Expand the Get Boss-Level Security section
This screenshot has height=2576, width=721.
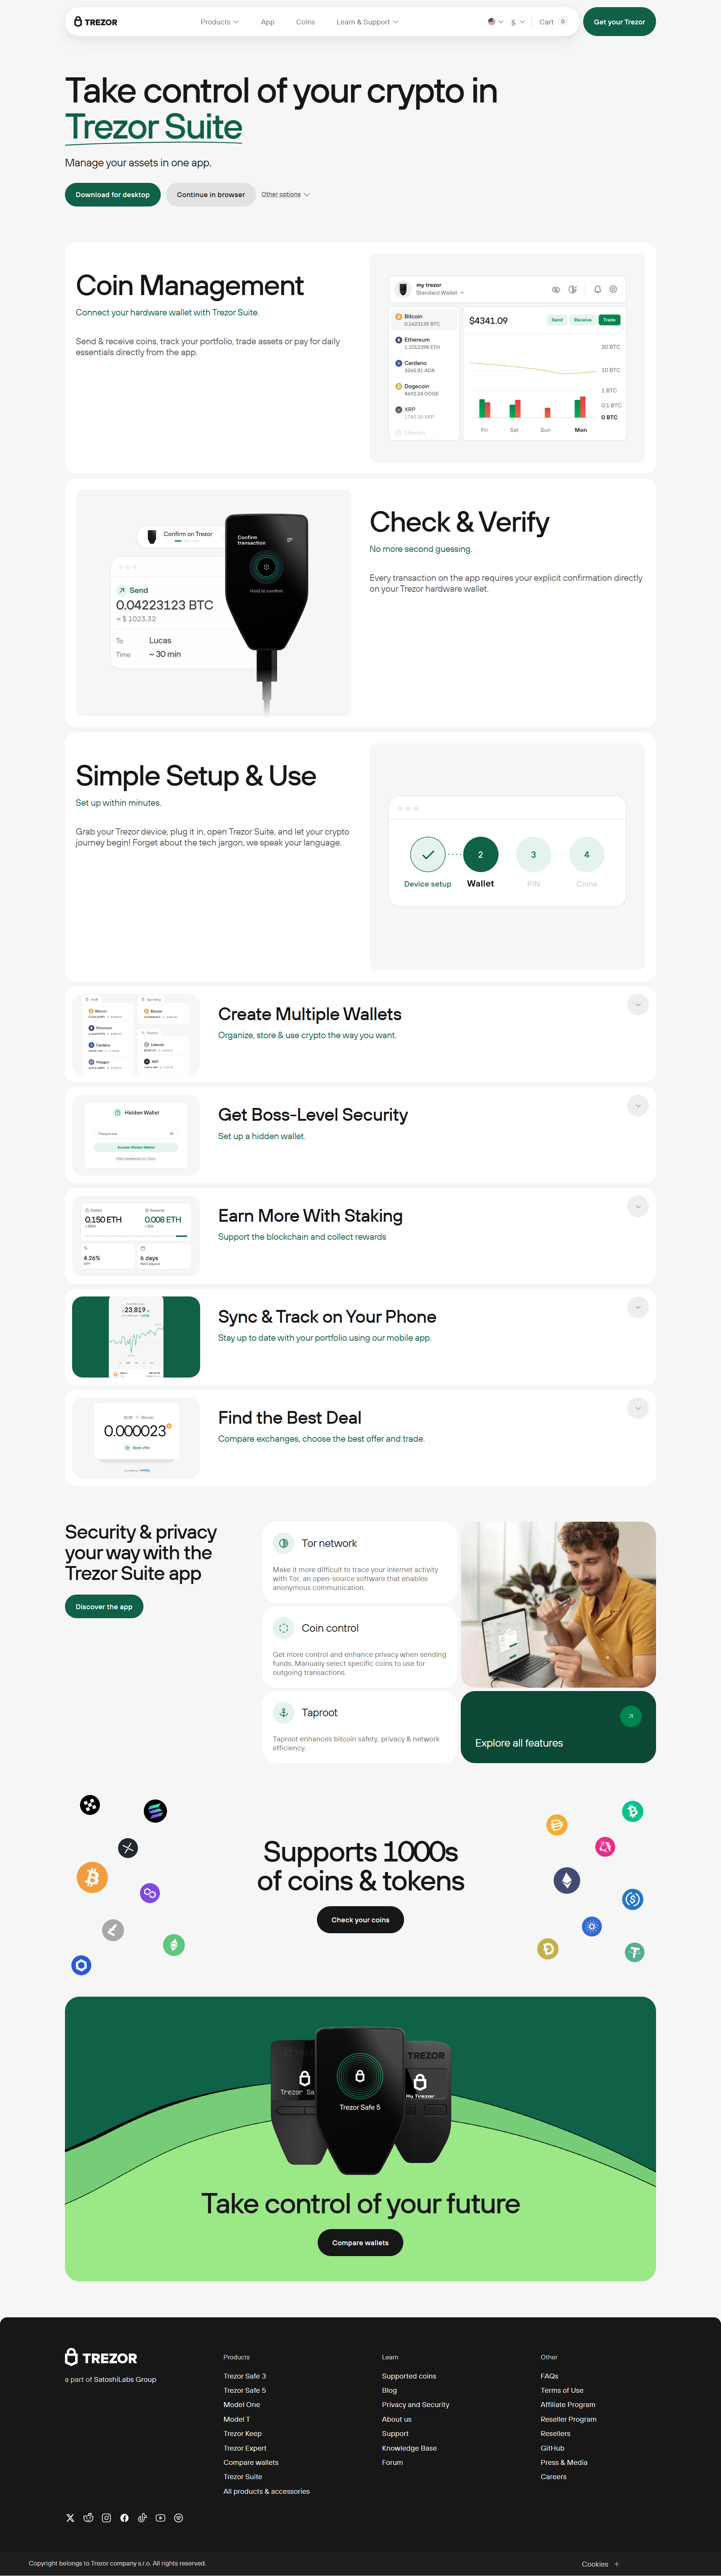637,1105
